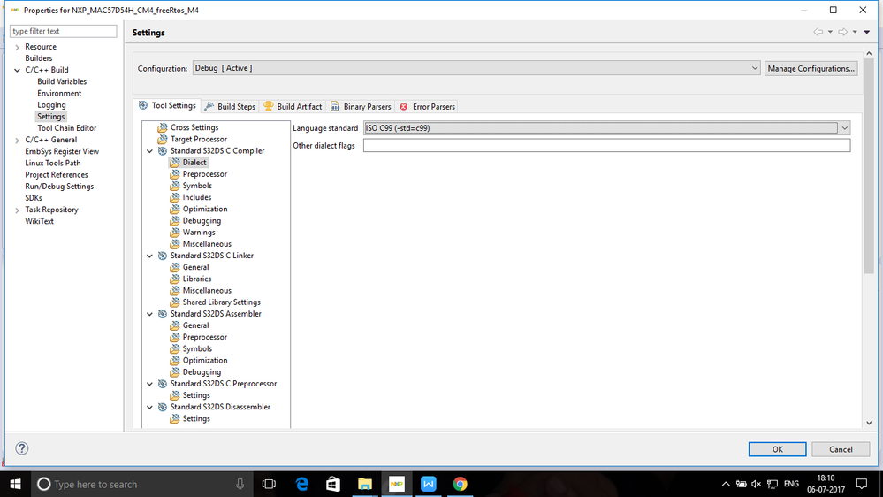Open back history dropdown arrow

(830, 32)
